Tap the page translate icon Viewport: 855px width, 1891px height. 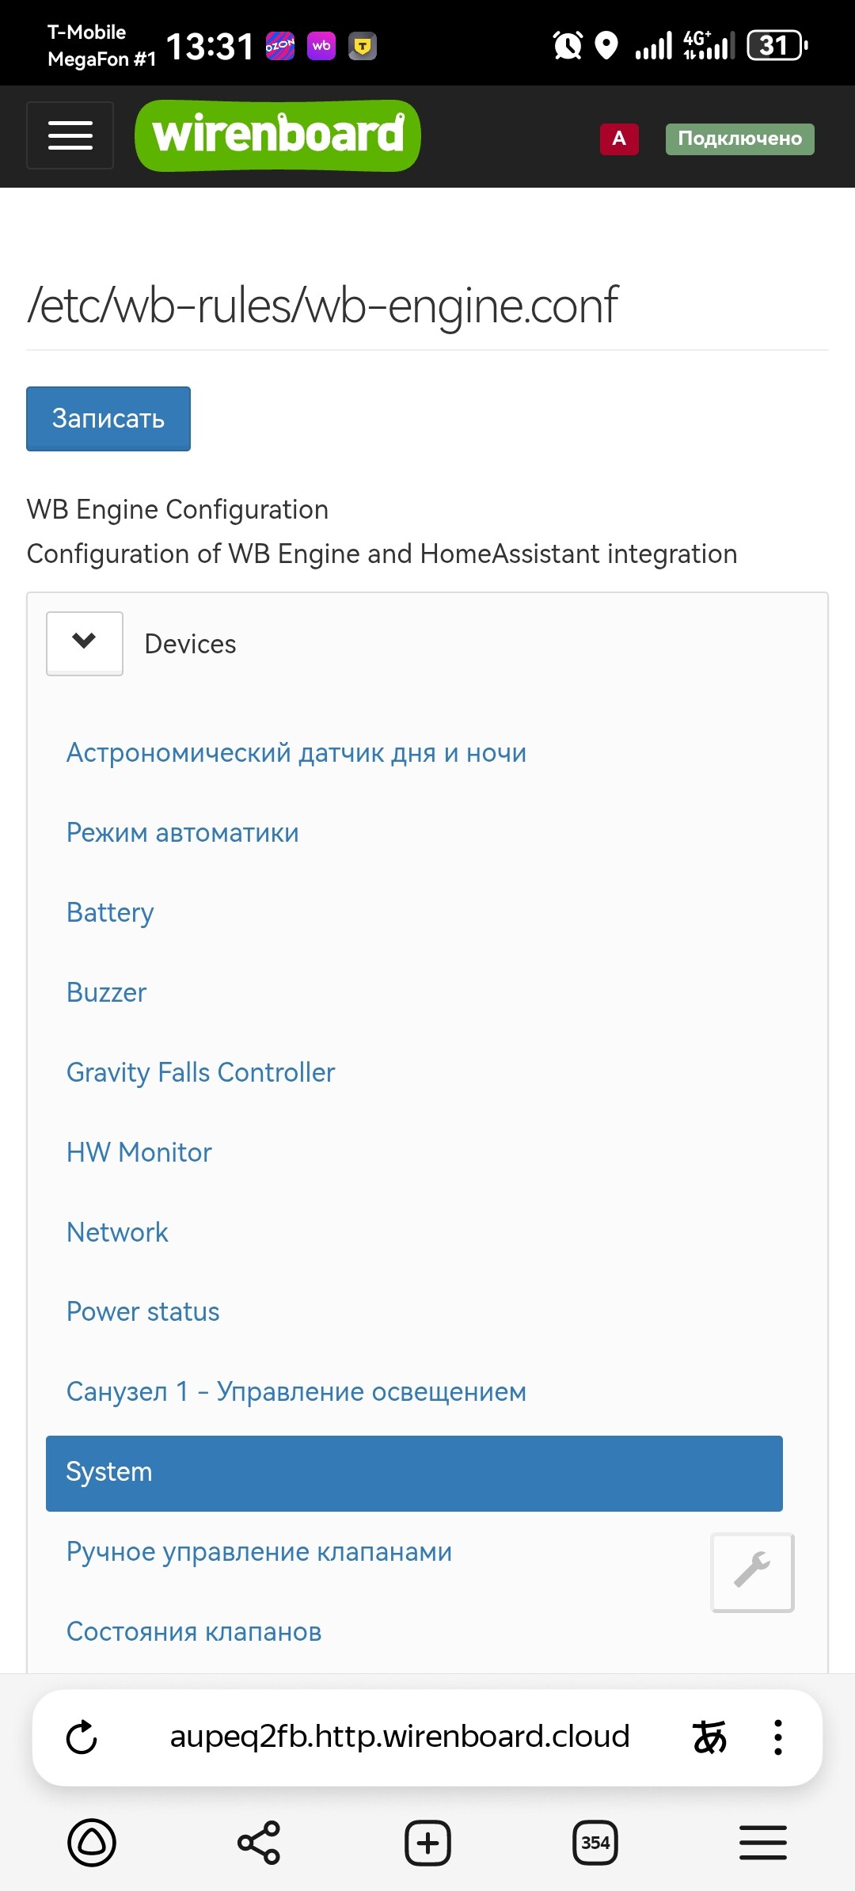[x=709, y=1737]
